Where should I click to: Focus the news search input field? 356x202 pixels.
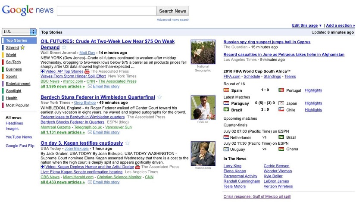(106, 11)
